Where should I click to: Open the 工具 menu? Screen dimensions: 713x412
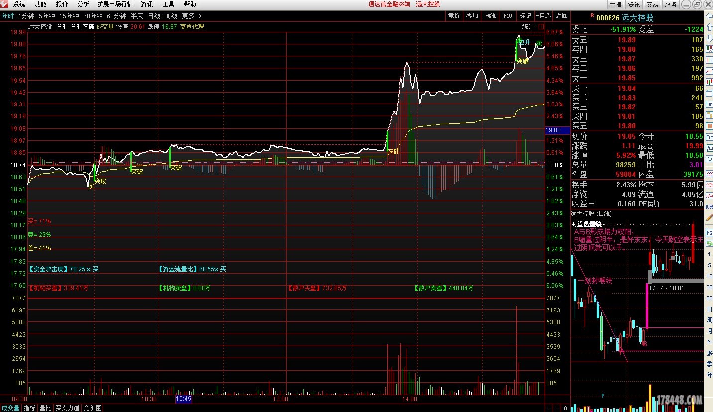click(168, 4)
